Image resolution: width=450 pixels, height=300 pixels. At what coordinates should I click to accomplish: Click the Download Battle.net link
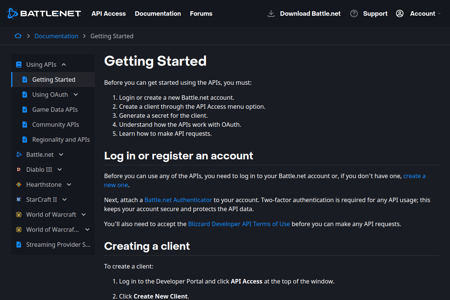[310, 13]
